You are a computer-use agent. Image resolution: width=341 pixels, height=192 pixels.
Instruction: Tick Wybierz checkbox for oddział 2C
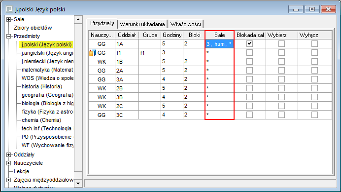(x=281, y=106)
